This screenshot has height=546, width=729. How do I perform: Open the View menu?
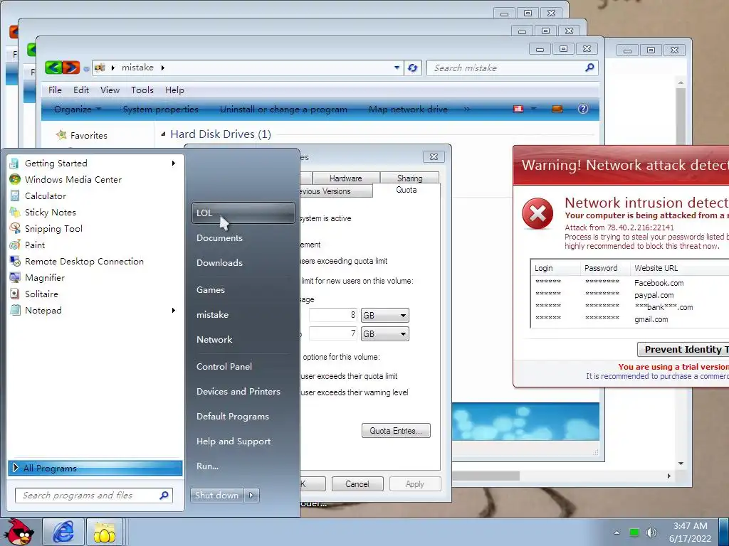[110, 90]
